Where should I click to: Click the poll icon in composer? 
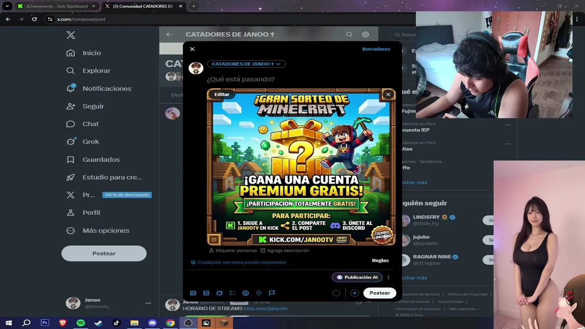coord(233,293)
